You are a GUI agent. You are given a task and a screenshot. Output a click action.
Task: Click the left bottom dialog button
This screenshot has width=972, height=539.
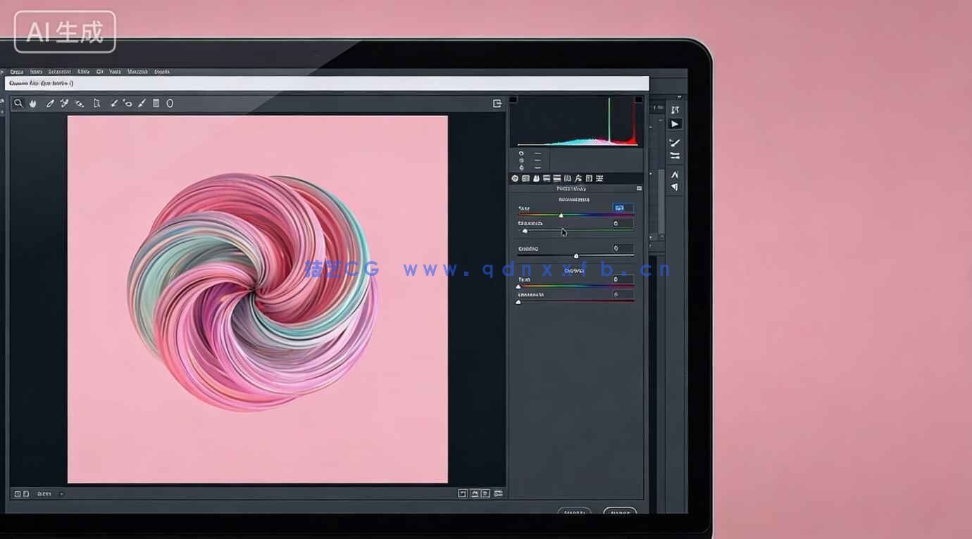click(574, 512)
